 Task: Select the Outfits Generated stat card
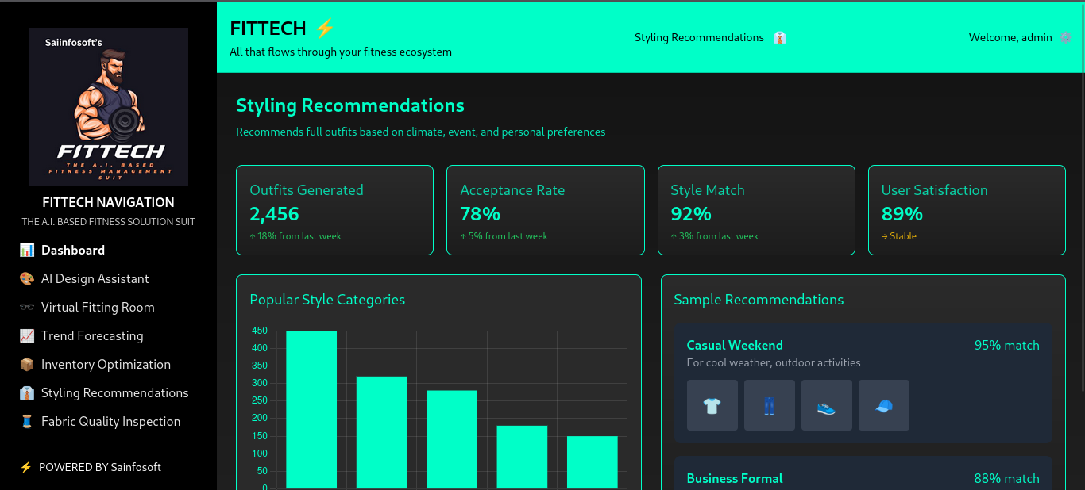tap(334, 210)
